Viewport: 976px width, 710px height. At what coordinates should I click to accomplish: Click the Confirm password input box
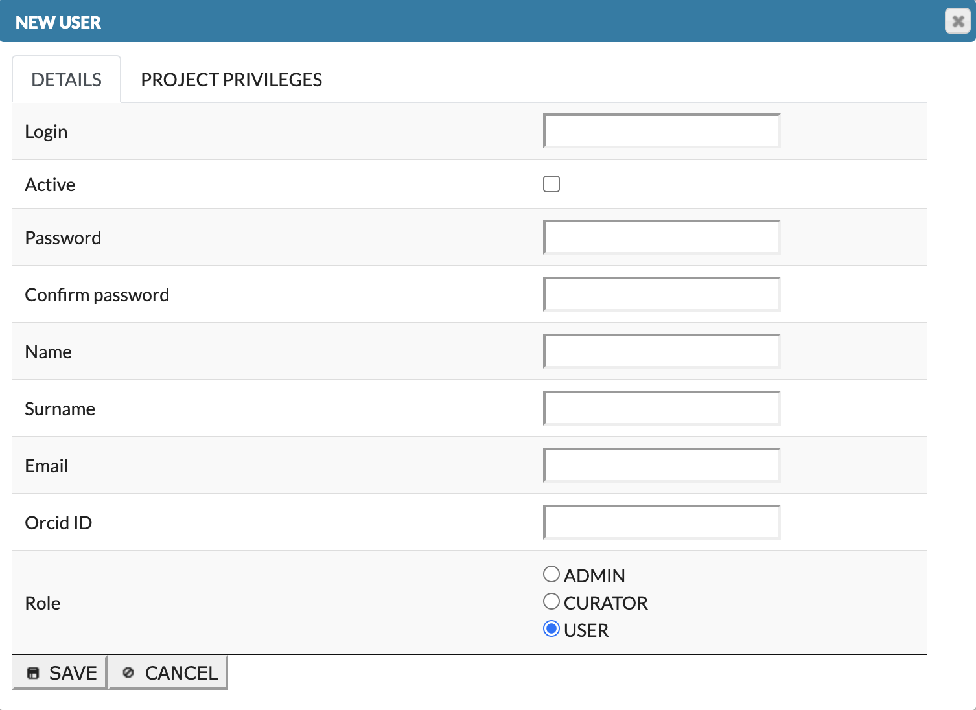coord(661,295)
